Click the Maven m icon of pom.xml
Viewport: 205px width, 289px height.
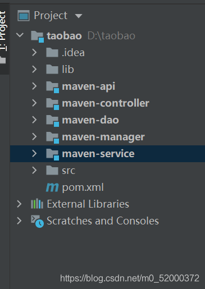(x=52, y=187)
